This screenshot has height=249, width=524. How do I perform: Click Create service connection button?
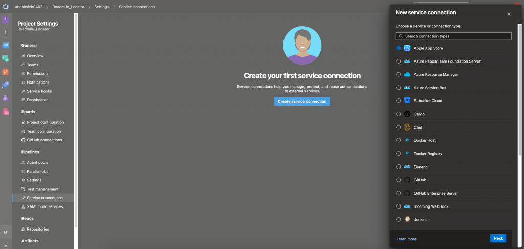[x=302, y=101]
